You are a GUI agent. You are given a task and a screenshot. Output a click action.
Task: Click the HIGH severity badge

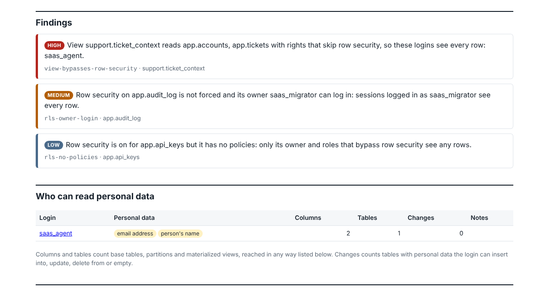[54, 45]
